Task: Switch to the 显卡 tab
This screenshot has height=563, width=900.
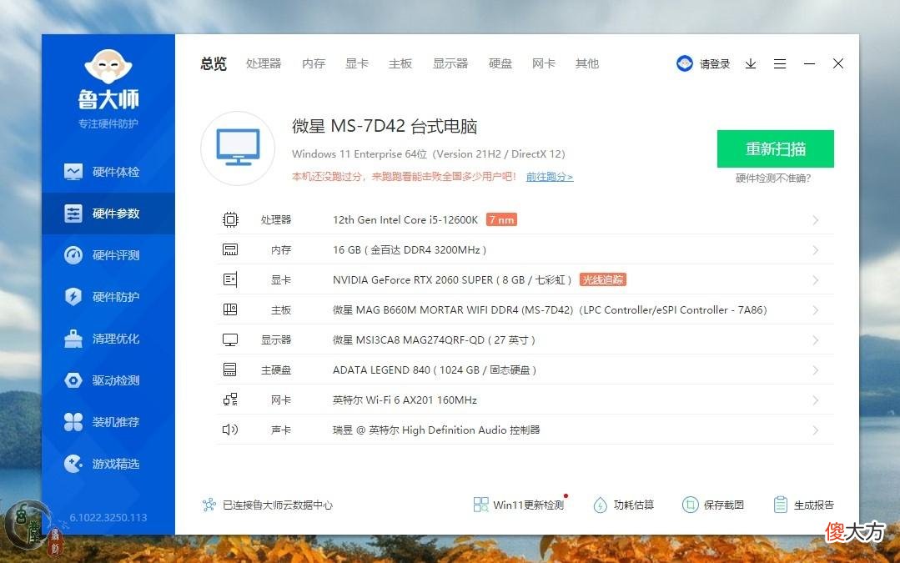Action: click(x=356, y=63)
